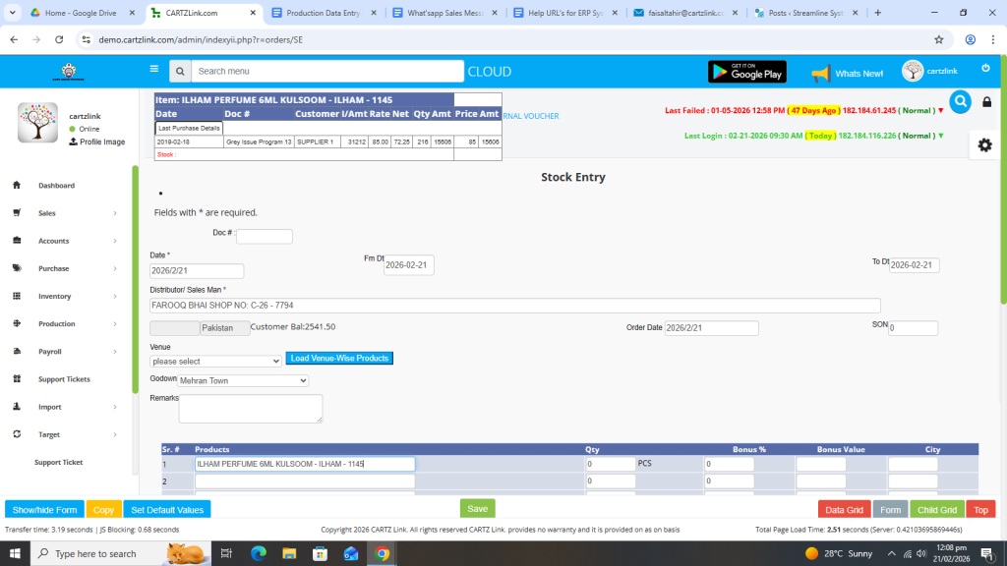This screenshot has width=1007, height=566.
Task: Click the power logout icon
Action: (x=985, y=68)
